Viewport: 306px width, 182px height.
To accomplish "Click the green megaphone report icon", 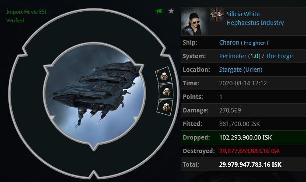I will 159,11.
